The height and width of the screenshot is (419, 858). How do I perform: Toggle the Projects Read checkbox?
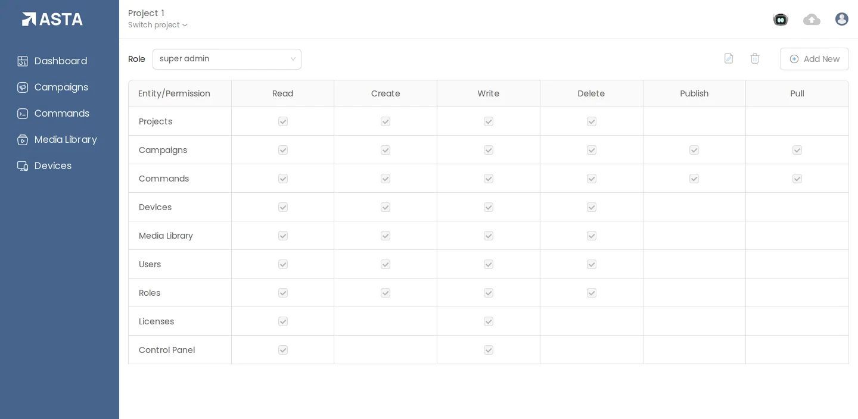tap(283, 121)
